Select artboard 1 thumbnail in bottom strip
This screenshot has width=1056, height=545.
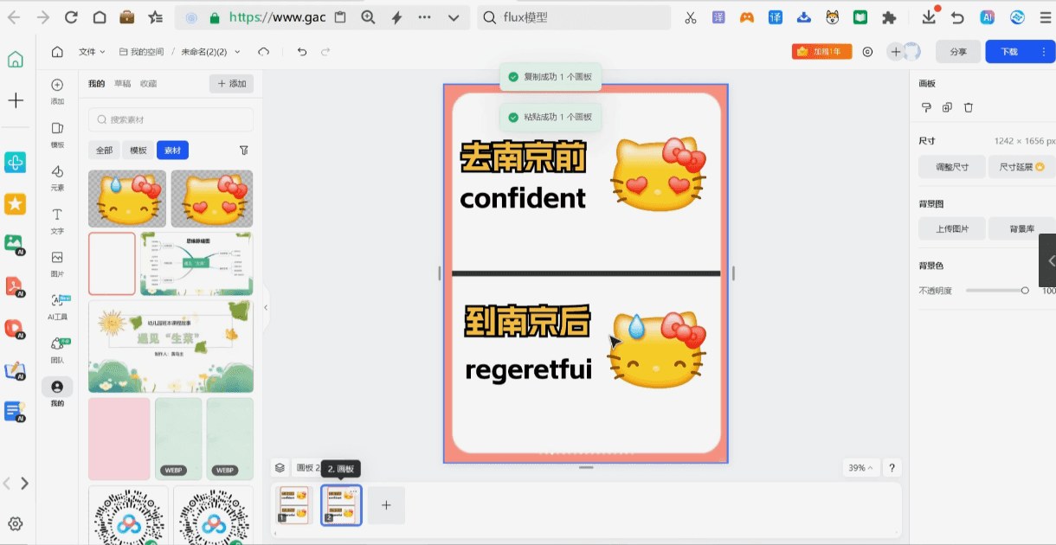[294, 505]
